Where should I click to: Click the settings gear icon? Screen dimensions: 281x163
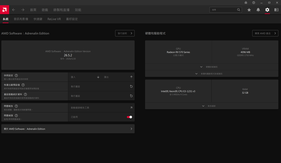[267, 10]
